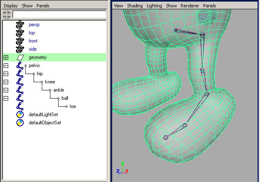This screenshot has height=182, width=260.
Task: Open the viewport Renderer menu
Action: click(x=190, y=6)
